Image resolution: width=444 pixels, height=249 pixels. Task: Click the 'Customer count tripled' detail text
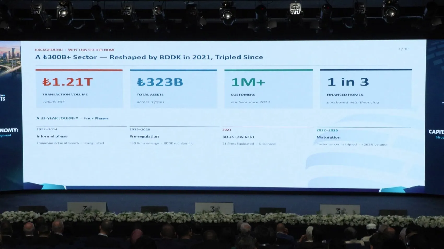click(336, 144)
